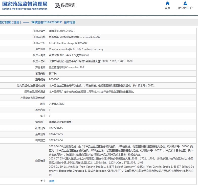This screenshot has width=198, height=185.
Task: Click the 注册证编号 row label
Action: [x=39, y=31]
